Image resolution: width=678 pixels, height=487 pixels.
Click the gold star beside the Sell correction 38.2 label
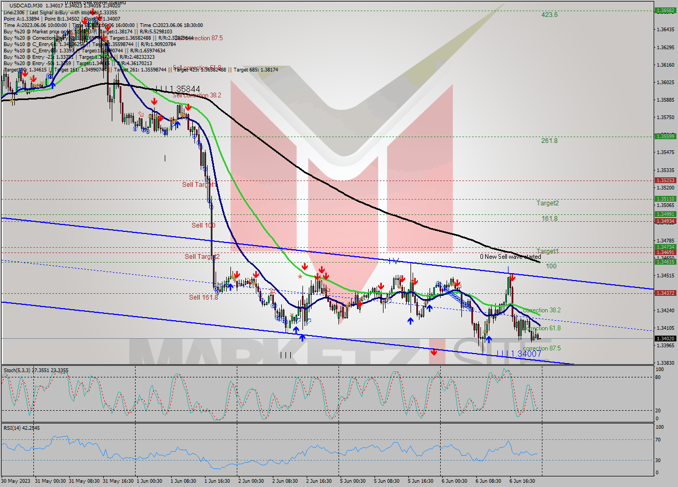pos(182,115)
